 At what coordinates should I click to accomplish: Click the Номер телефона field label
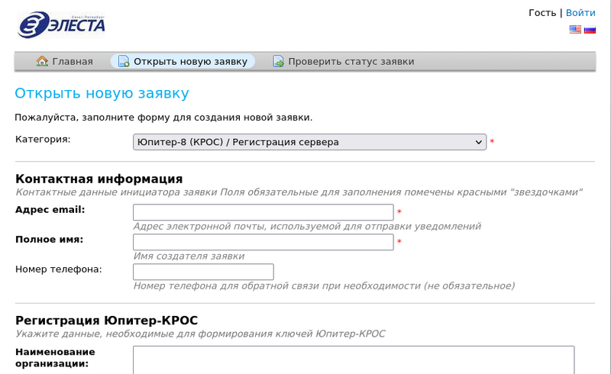pyautogui.click(x=59, y=269)
